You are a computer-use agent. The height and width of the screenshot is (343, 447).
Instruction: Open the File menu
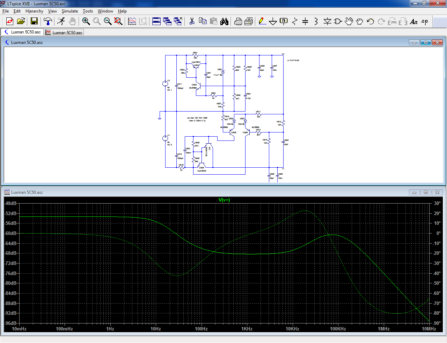(x=6, y=11)
